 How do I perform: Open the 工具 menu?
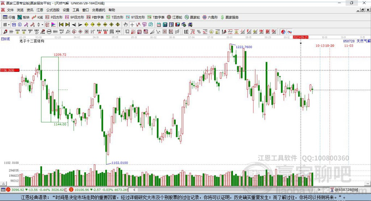[x=76, y=10]
